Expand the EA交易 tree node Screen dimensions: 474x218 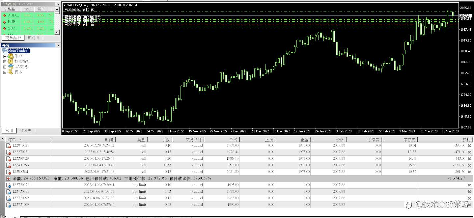5,67
